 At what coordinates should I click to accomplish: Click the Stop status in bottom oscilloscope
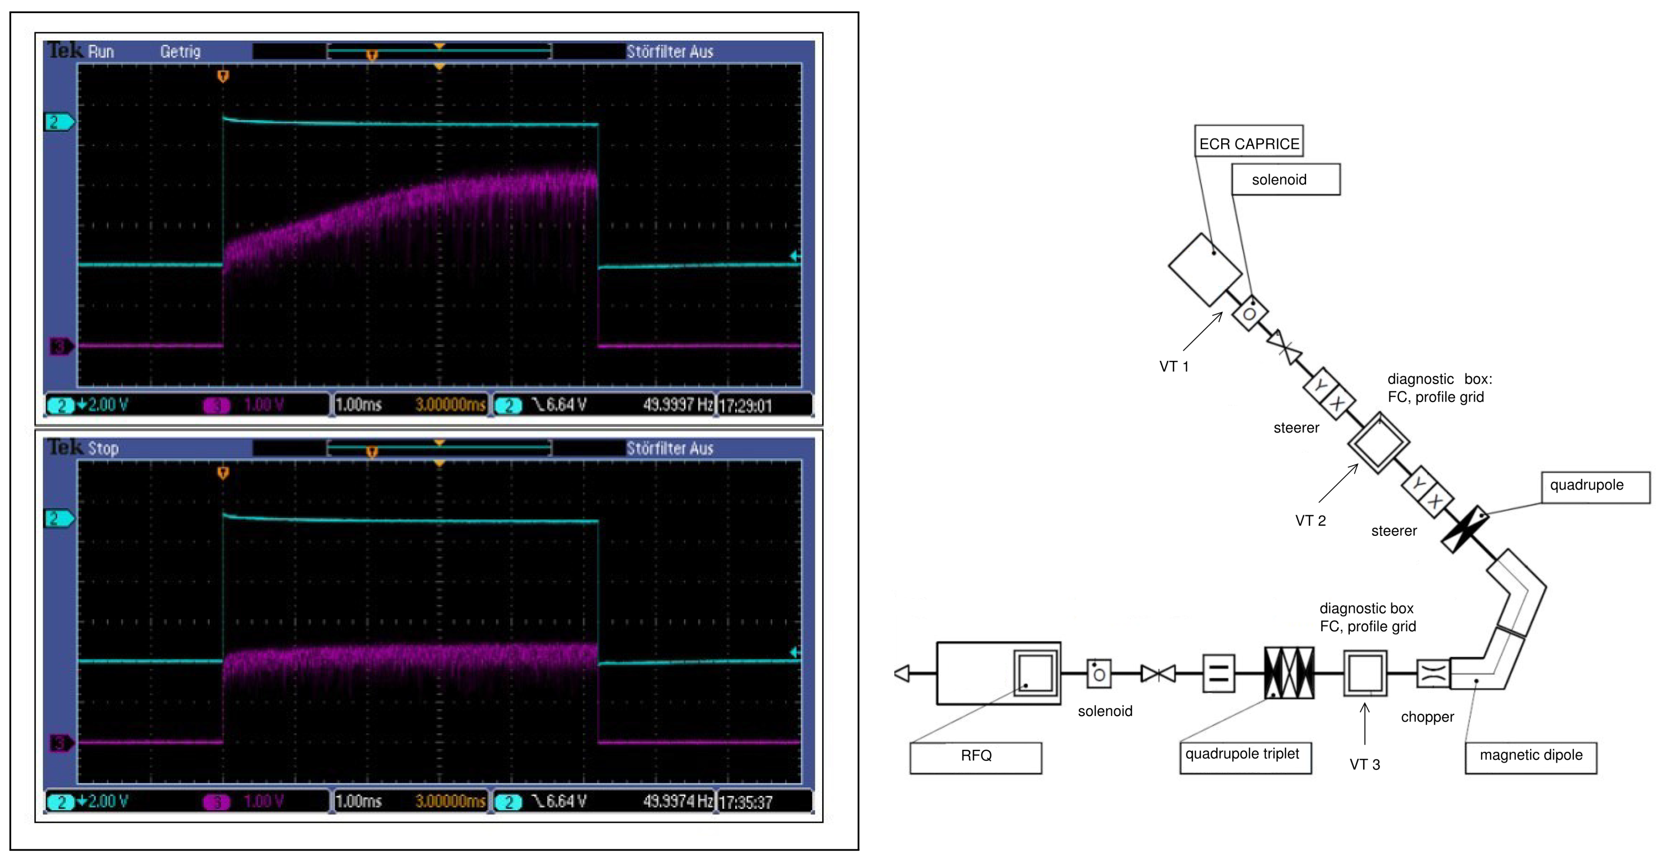tap(103, 448)
